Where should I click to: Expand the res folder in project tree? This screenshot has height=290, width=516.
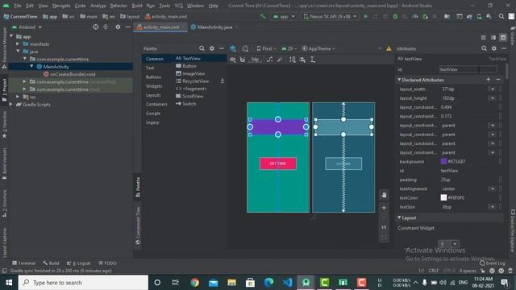(x=18, y=97)
